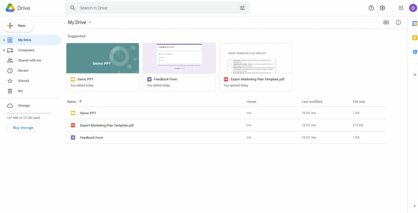Expand the Computers tree arrow
418x213 pixels.
coord(4,50)
